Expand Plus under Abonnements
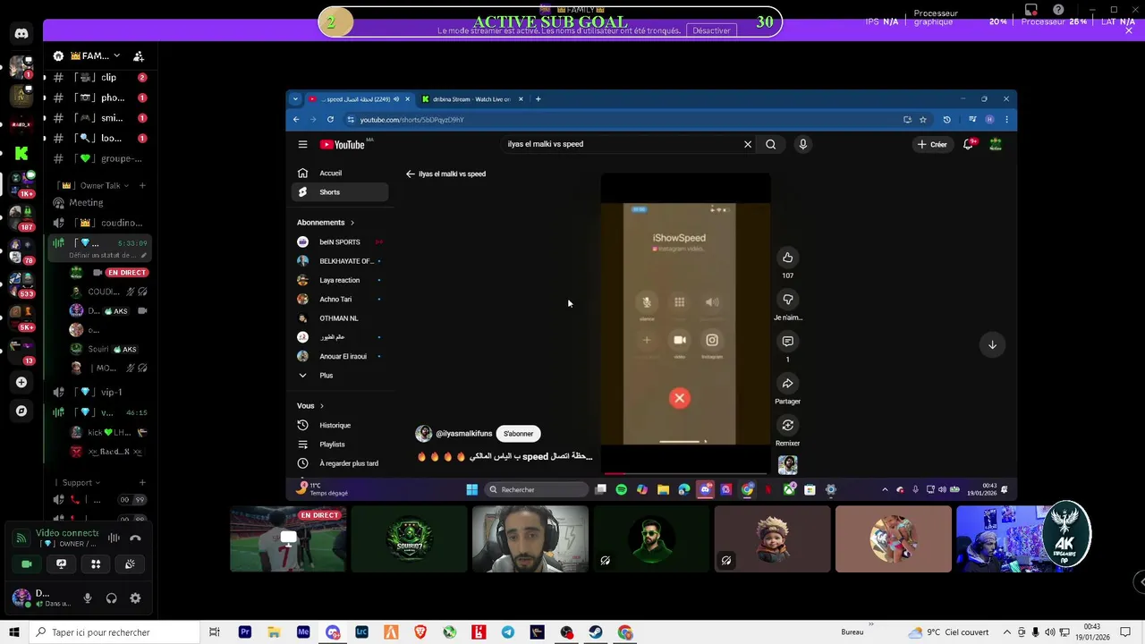Image resolution: width=1145 pixels, height=644 pixels. tap(340, 376)
